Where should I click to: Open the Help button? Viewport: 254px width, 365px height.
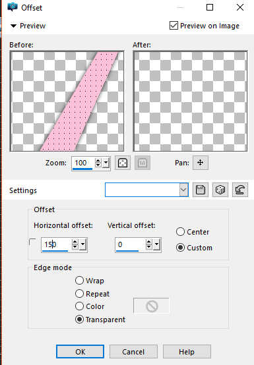coord(187,352)
